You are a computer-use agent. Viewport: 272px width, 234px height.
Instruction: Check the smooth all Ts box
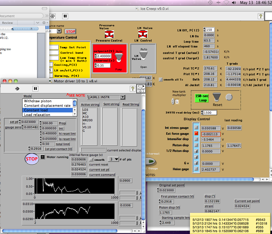(161, 79)
